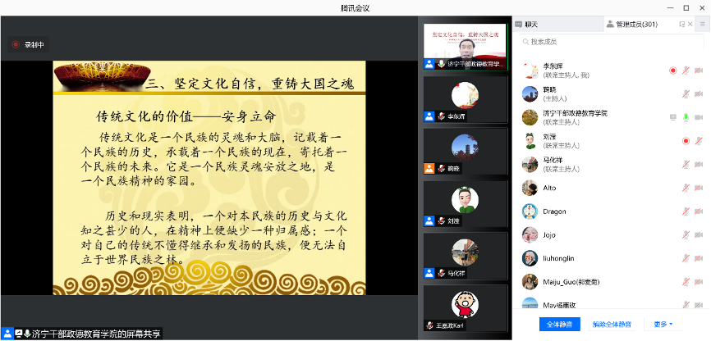Image resolution: width=711 pixels, height=341 pixels.
Task: Toggle microphone for 李东辉 in member list
Action: pos(686,70)
